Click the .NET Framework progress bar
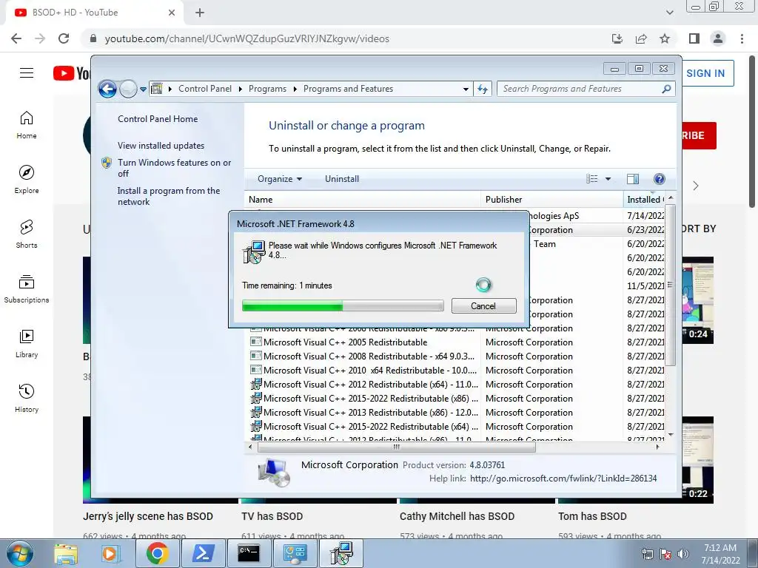Viewport: 758px width, 568px height. 343,305
